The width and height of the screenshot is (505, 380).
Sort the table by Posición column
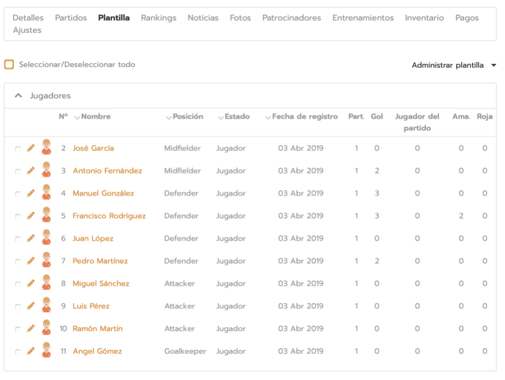tap(187, 116)
